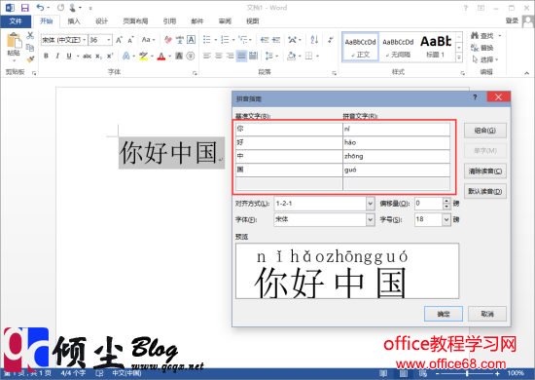Click the 登录 sign-in link
The height and width of the screenshot is (380, 535).
click(512, 21)
